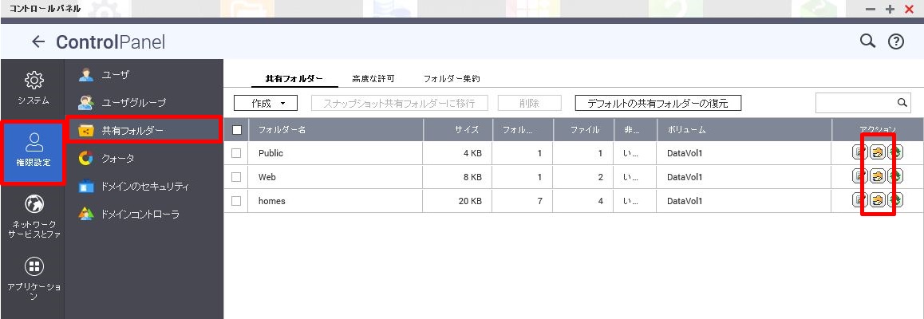The width and height of the screenshot is (924, 319).
Task: Check the select-all checkbox in header
Action: coord(237,130)
